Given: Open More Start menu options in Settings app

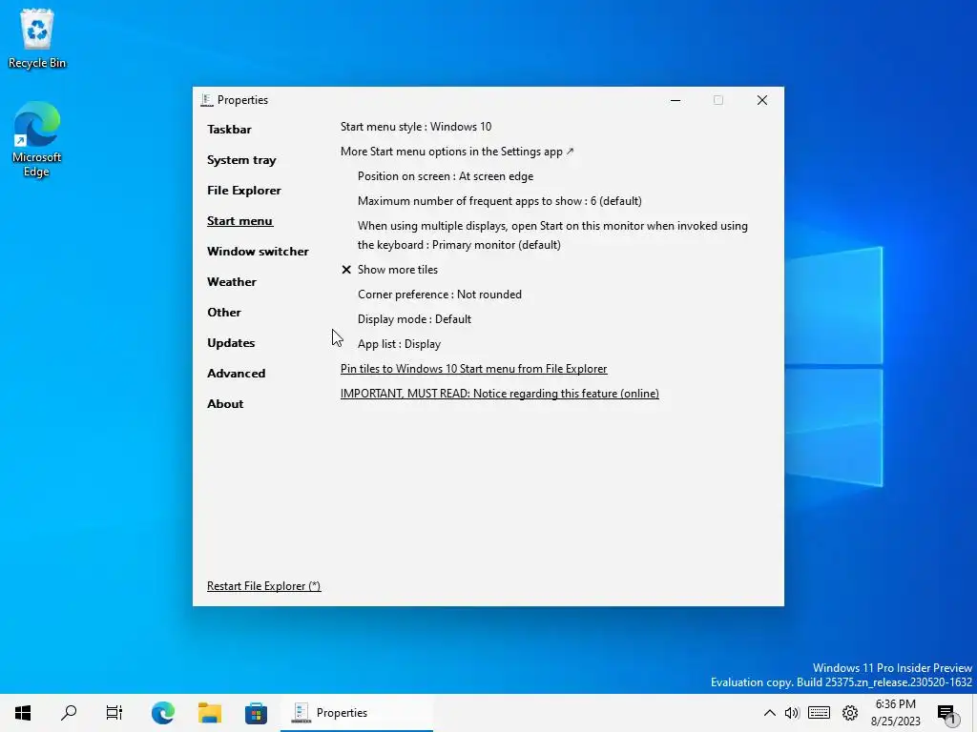Looking at the screenshot, I should point(457,152).
